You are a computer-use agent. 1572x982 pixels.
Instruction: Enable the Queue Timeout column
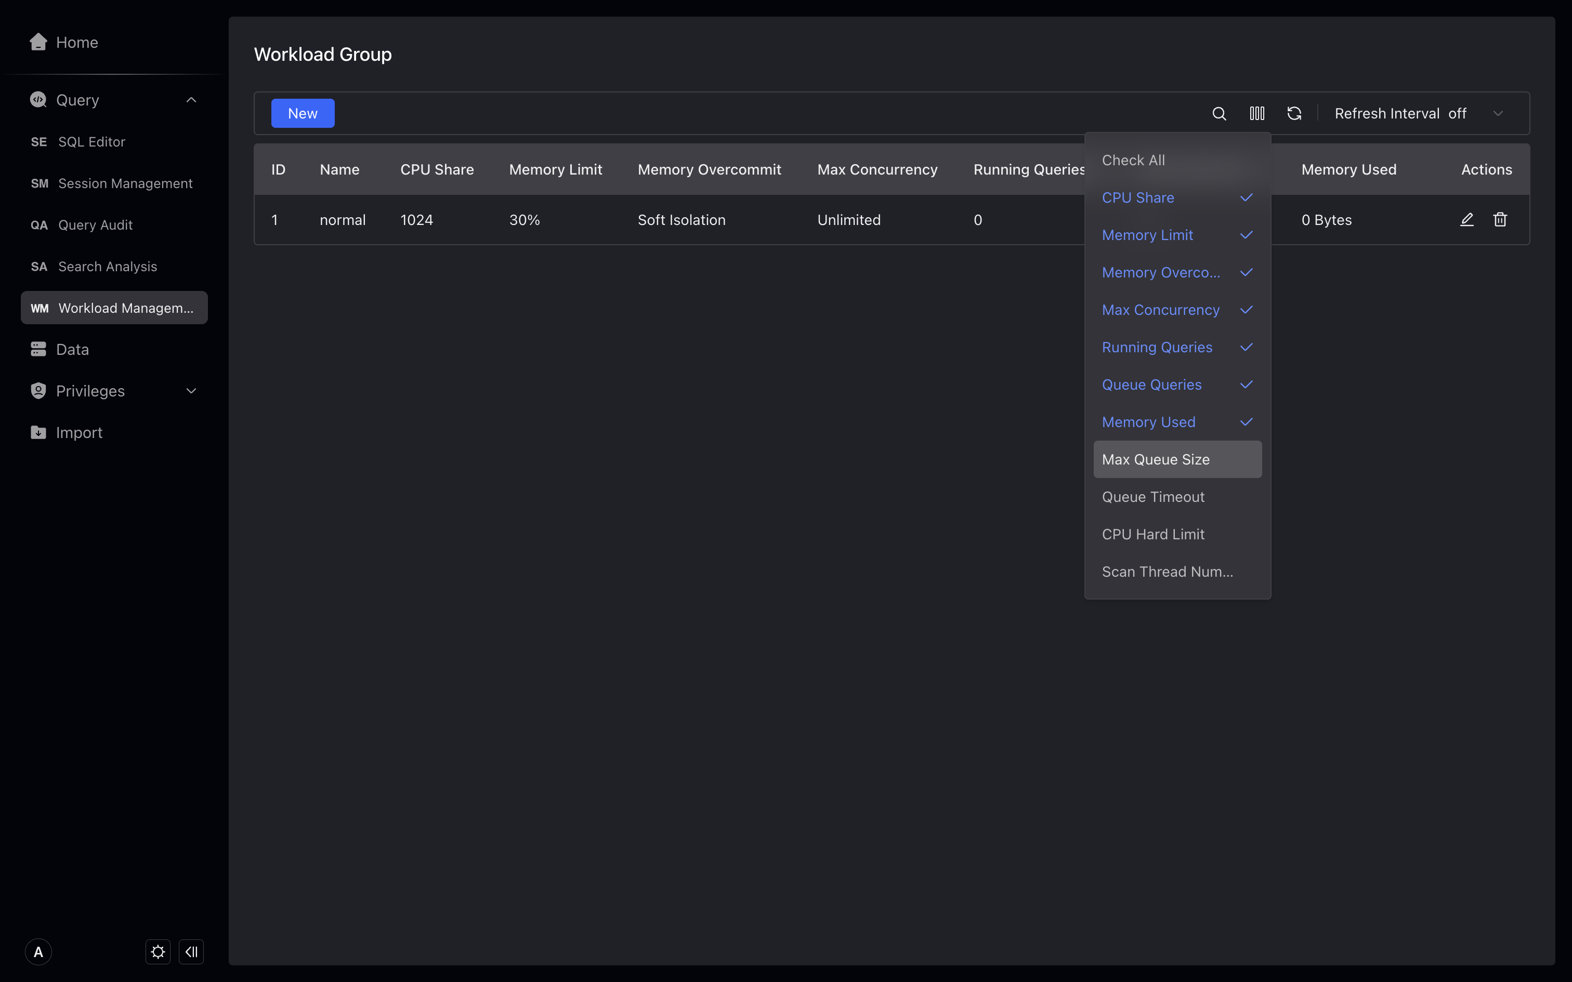(1178, 497)
